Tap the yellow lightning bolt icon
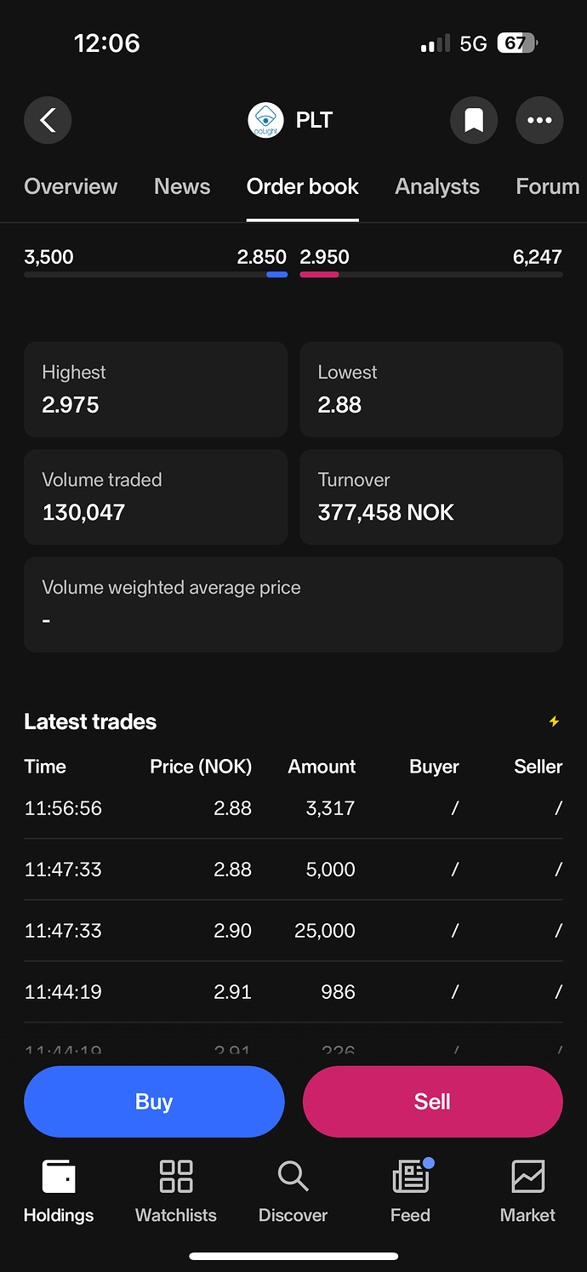This screenshot has width=587, height=1272. click(554, 722)
